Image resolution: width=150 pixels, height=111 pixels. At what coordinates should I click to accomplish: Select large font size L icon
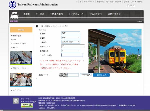tap(134, 6)
